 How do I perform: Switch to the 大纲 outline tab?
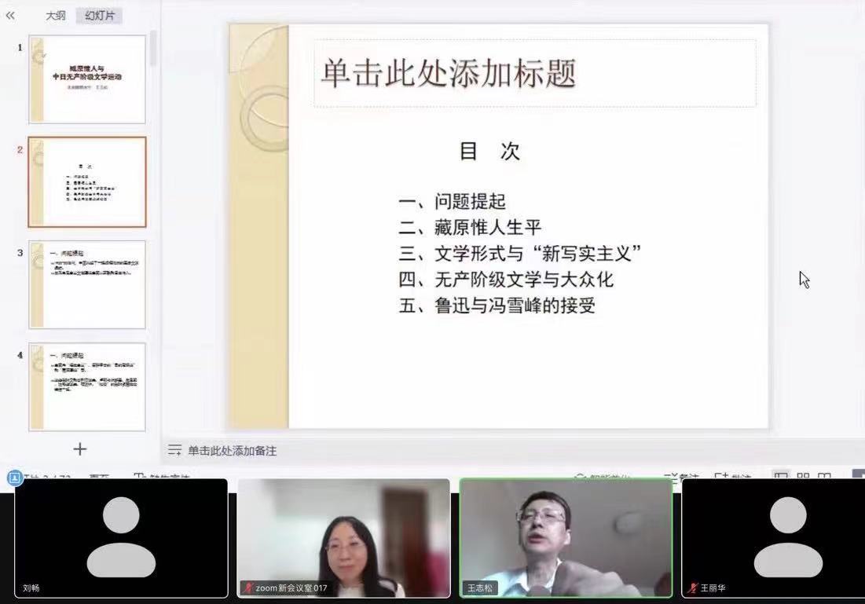pos(55,15)
